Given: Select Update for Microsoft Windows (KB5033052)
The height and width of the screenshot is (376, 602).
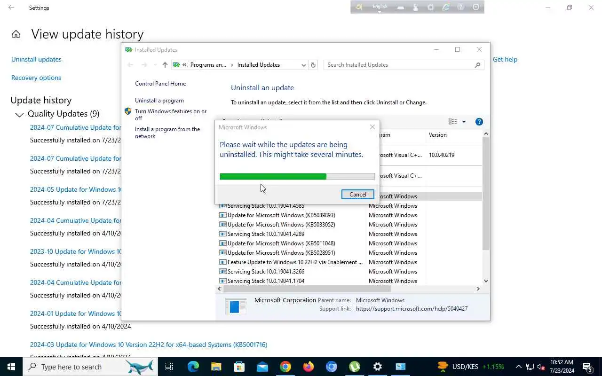Looking at the screenshot, I should coord(350,225).
